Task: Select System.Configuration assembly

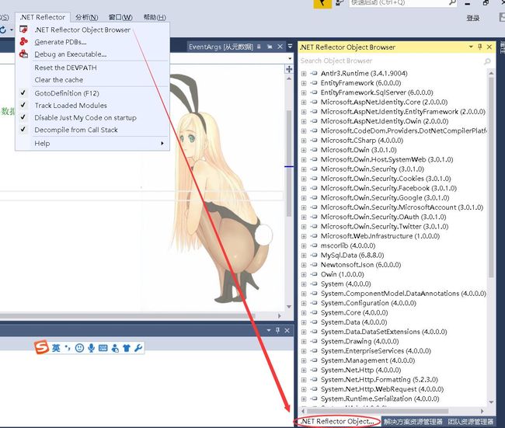Action: tap(368, 304)
